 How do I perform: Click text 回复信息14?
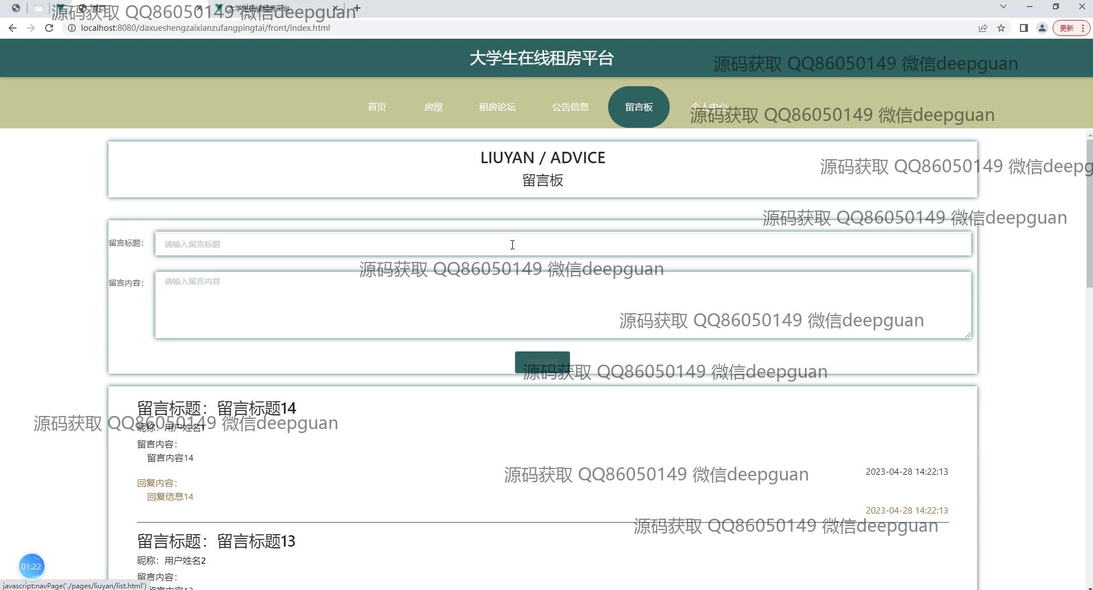pos(170,497)
